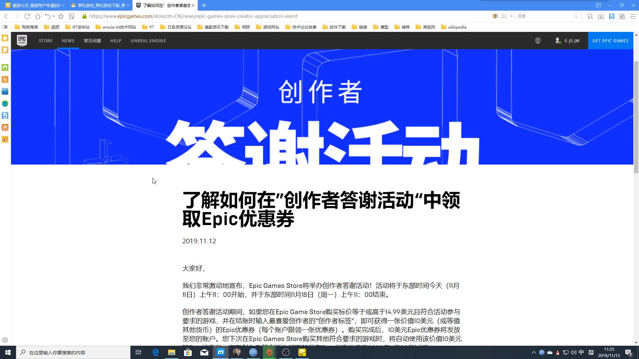The width and height of the screenshot is (639, 359).
Task: Click the sidebar favorites star icon
Action: pyautogui.click(x=5, y=38)
